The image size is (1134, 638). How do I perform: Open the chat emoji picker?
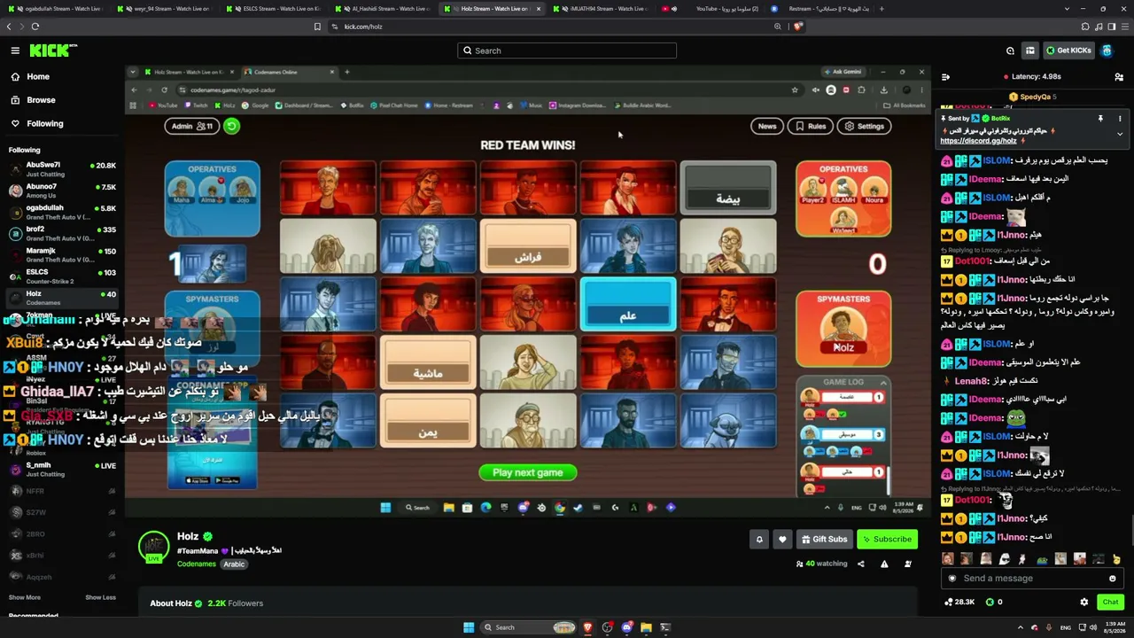coord(1113,579)
